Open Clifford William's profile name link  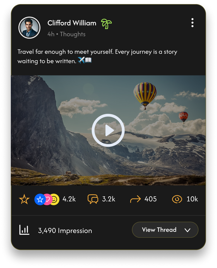pos(72,23)
